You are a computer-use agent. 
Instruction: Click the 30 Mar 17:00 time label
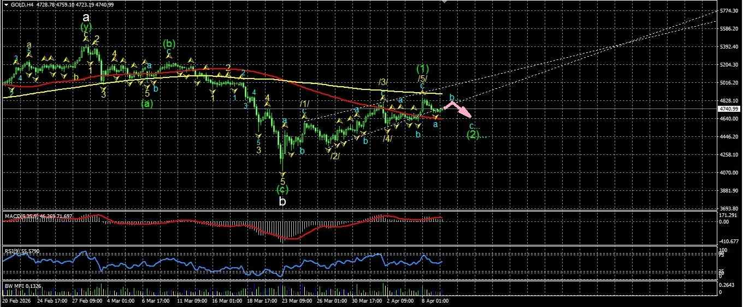point(368,300)
